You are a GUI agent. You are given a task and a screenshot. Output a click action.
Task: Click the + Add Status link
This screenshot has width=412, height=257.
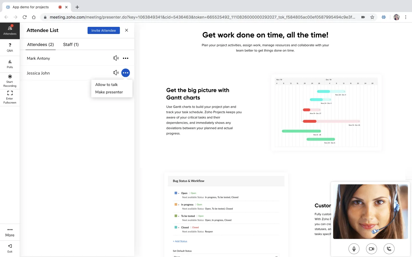click(x=180, y=241)
